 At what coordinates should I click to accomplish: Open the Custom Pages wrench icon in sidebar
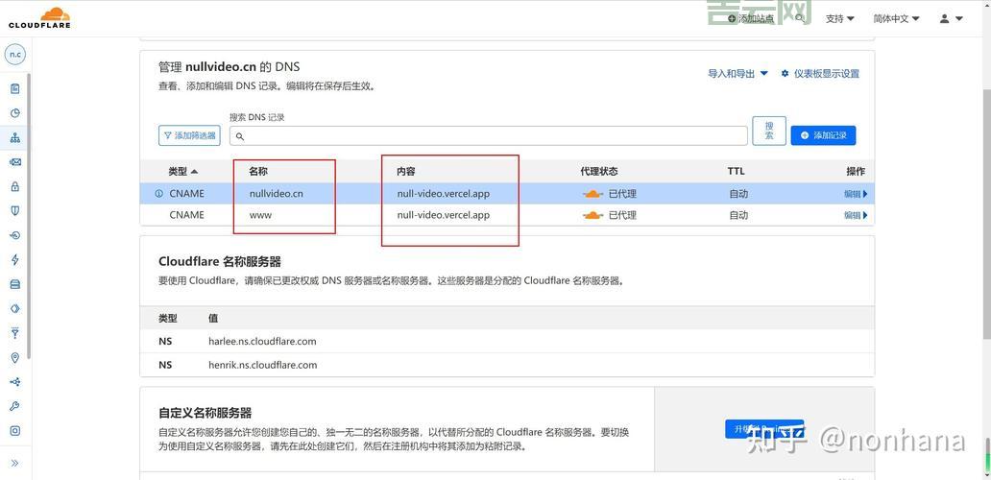tap(15, 406)
